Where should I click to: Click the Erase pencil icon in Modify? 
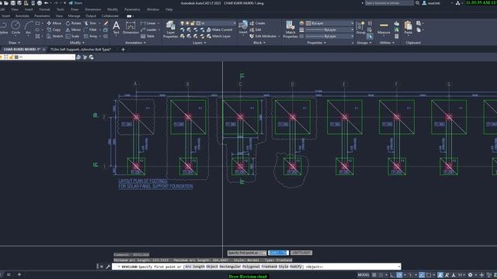point(106,23)
